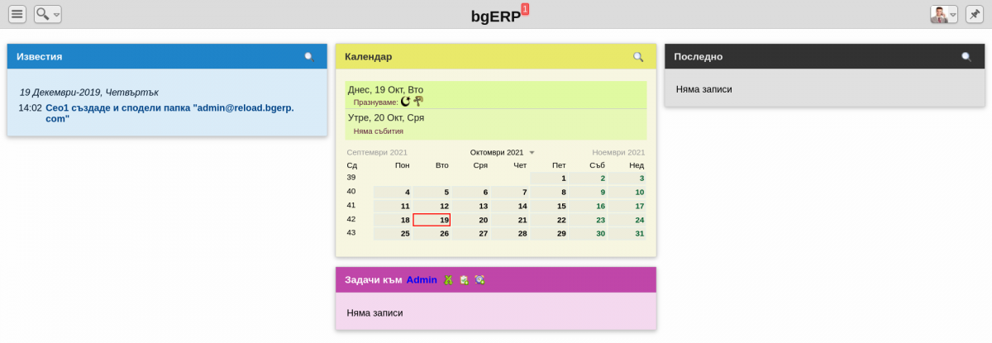The width and height of the screenshot is (992, 343).
Task: Select October 4 in the calendar
Action: point(393,192)
